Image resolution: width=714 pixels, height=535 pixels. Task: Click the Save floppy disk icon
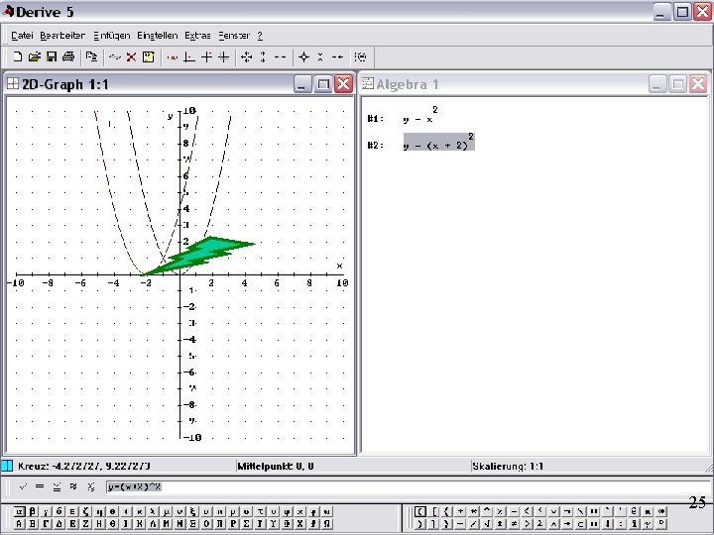[x=52, y=56]
